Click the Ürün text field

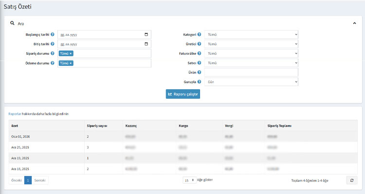[251, 72]
